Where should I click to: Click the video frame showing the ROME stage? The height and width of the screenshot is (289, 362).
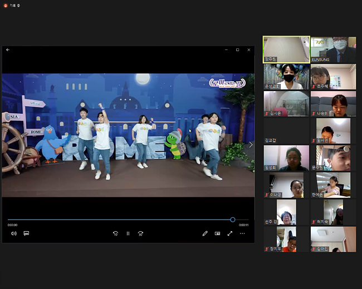128,135
